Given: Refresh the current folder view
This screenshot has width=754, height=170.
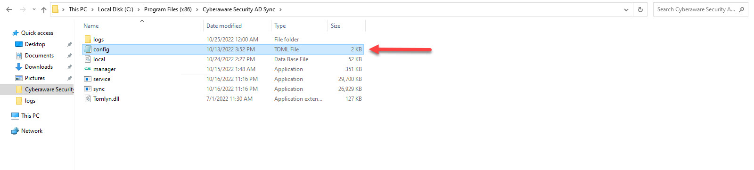Looking at the screenshot, I should click(640, 9).
